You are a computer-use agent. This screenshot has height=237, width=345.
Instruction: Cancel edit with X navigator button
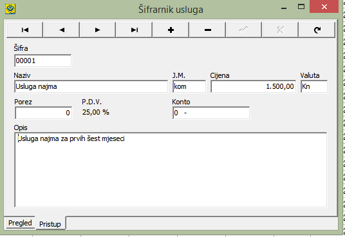pyautogui.click(x=281, y=30)
